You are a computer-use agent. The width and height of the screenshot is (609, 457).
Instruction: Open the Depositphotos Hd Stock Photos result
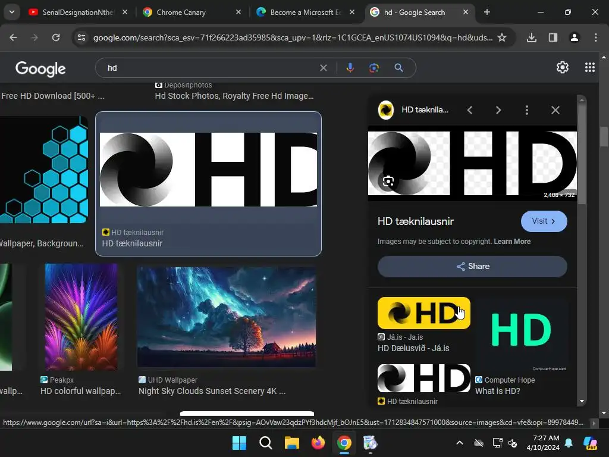point(234,96)
